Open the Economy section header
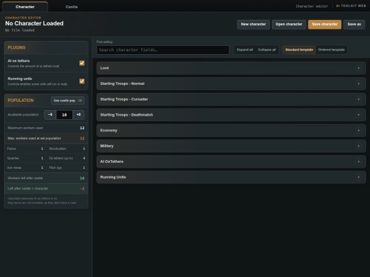 tap(231, 130)
